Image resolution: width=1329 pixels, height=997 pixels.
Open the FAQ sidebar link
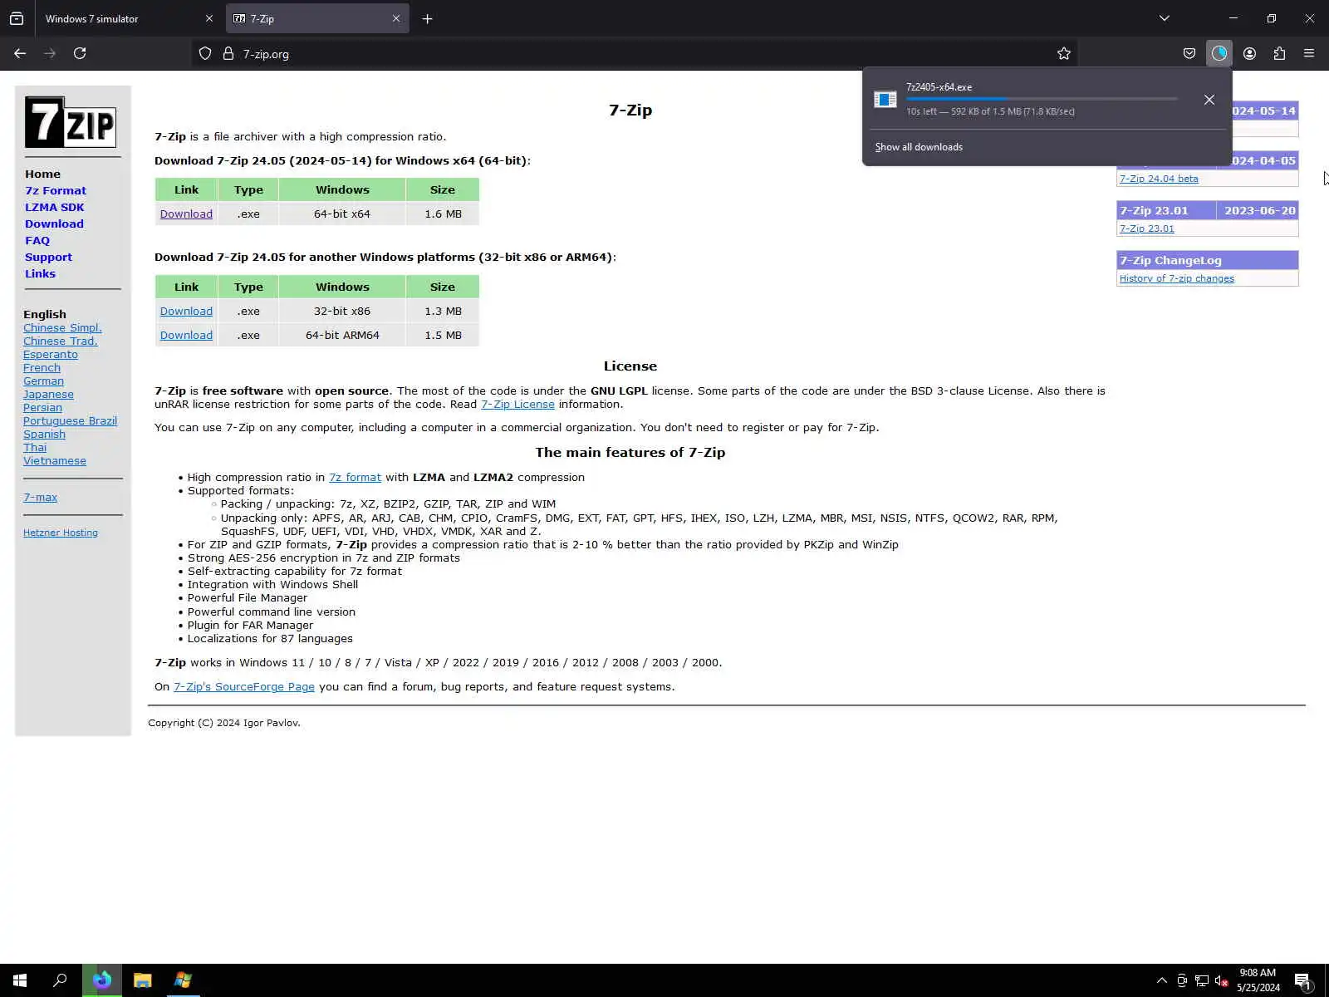pos(37,240)
